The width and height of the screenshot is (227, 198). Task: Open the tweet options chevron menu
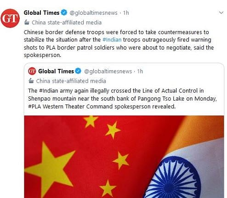221,13
